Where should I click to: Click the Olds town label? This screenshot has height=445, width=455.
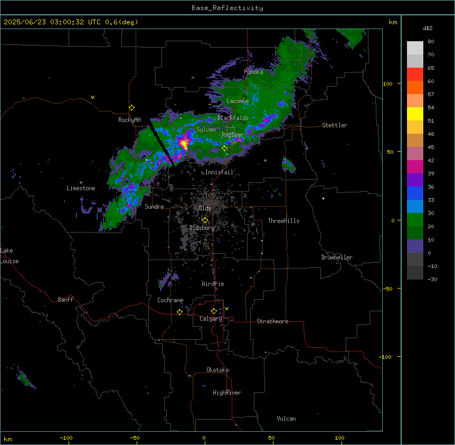(x=205, y=208)
